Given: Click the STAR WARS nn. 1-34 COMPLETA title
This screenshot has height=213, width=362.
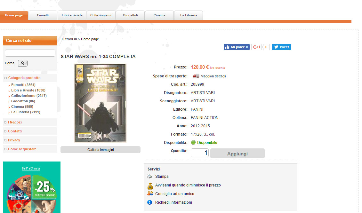Looking at the screenshot, I should pyautogui.click(x=98, y=57).
